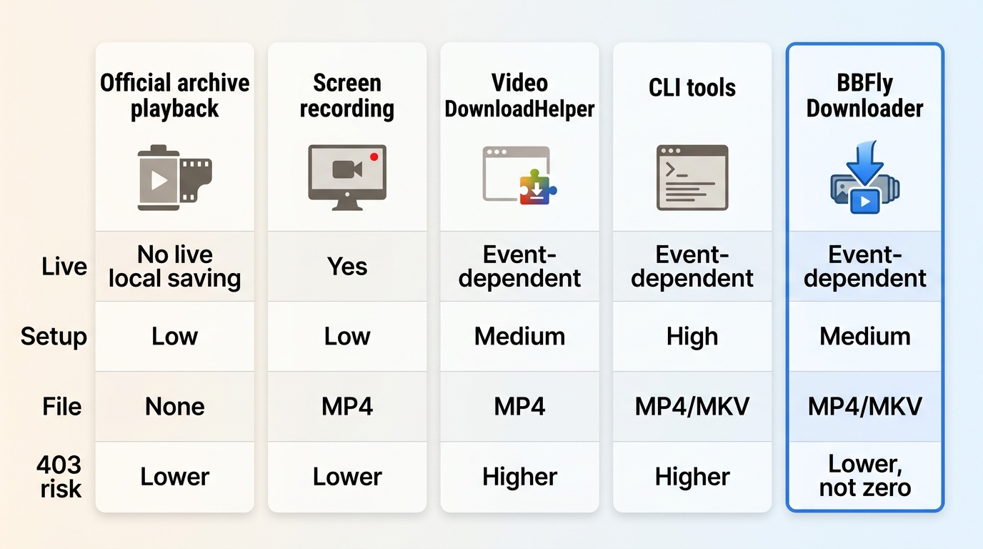Click "High" setup cell for CLI tools
983x549 pixels.
coord(692,337)
